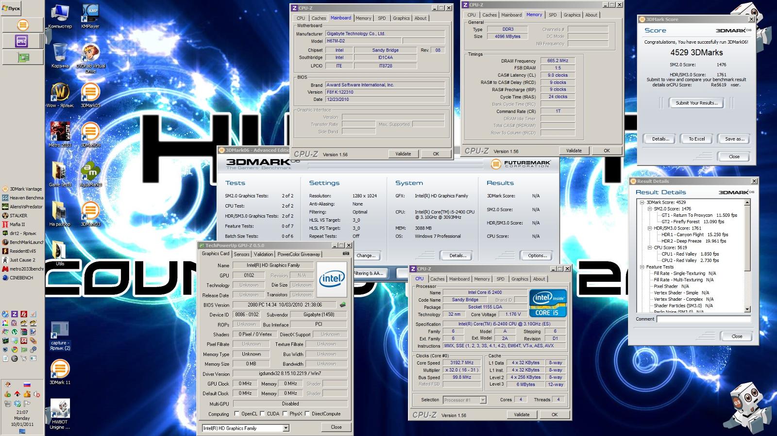
Task: Launch the WoW shortcut icon
Action: click(60, 95)
